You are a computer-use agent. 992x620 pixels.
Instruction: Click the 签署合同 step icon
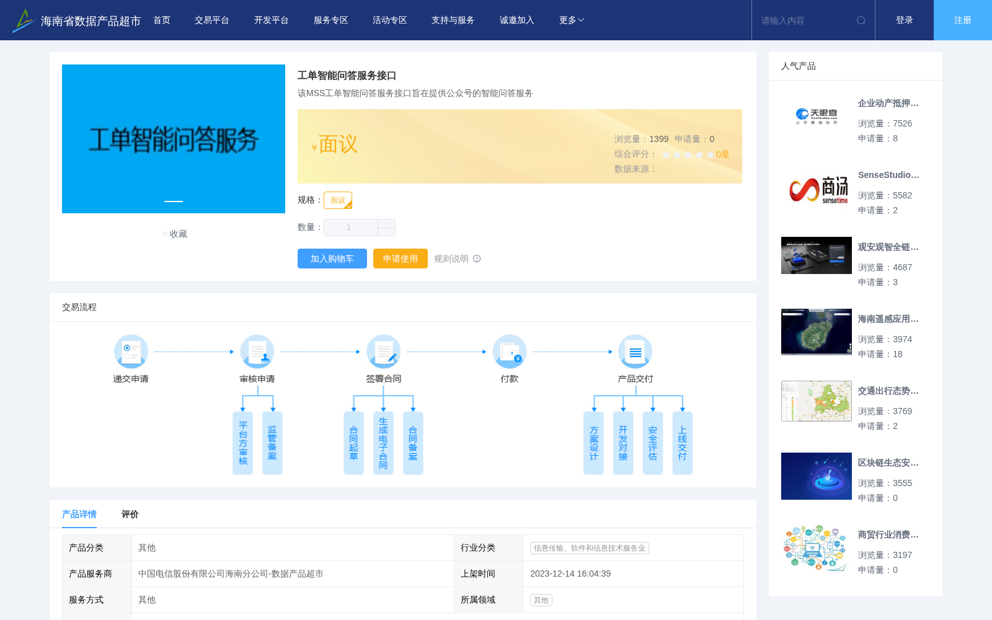[x=383, y=352]
